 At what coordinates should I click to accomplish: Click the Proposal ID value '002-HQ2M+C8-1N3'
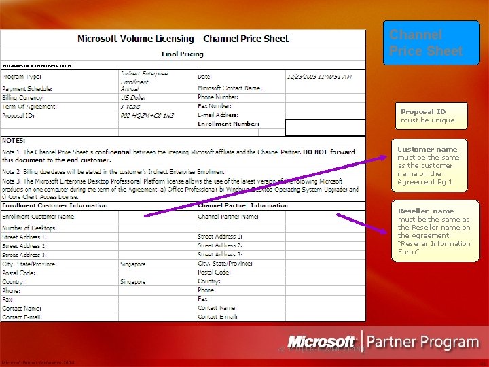(147, 116)
